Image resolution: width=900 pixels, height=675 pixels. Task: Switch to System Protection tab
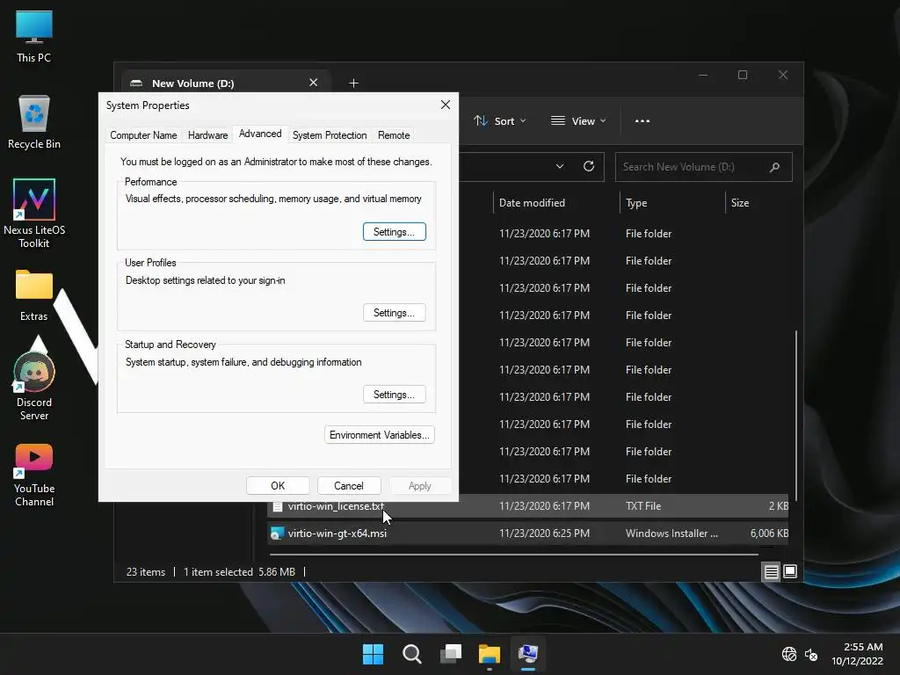pyautogui.click(x=330, y=134)
